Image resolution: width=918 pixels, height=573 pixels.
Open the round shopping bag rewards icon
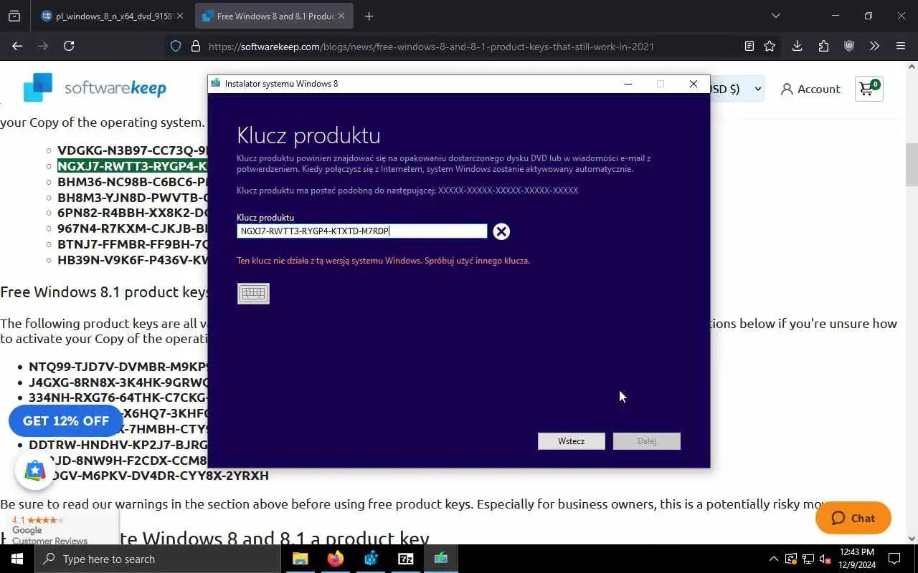click(35, 470)
